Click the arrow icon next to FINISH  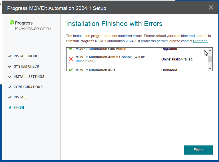10,108
